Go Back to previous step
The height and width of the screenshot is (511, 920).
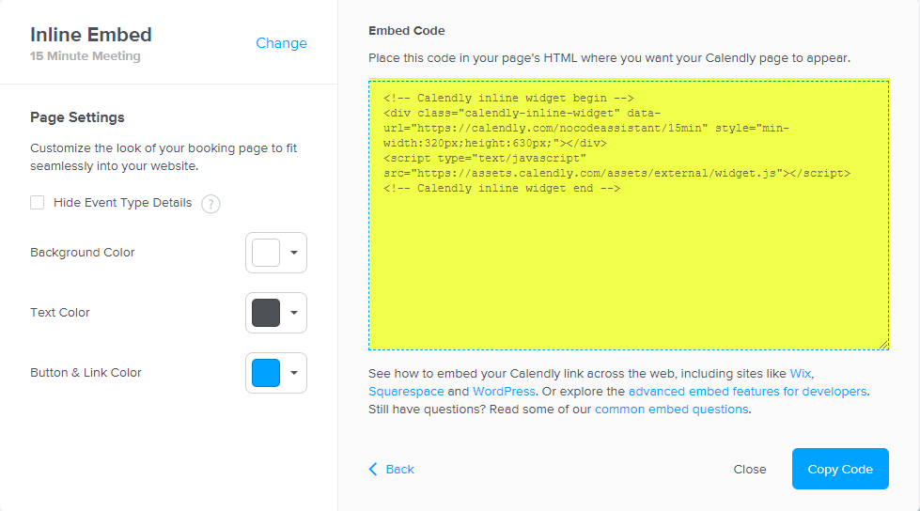pyautogui.click(x=391, y=469)
